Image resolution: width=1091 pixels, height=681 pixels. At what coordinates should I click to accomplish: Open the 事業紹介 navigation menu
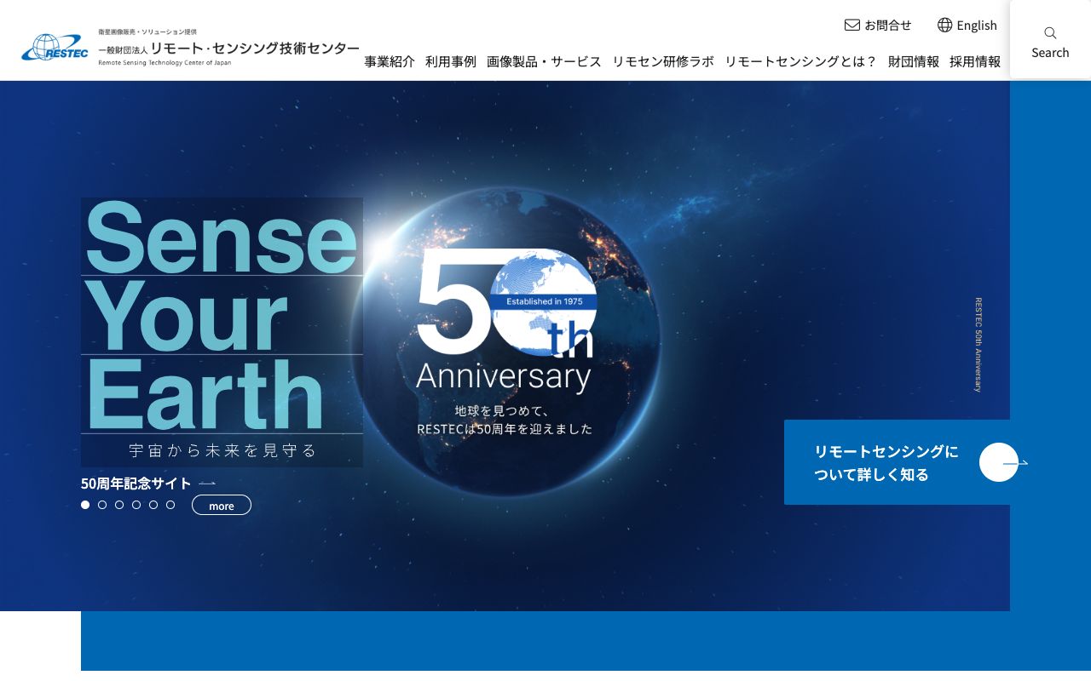(x=389, y=61)
